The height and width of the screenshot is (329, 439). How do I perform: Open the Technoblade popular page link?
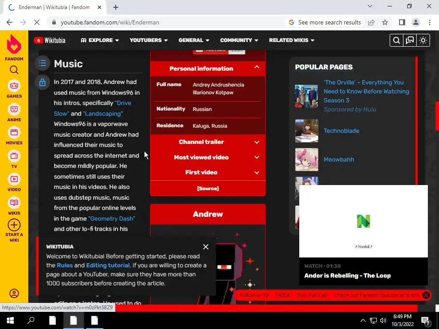coord(341,131)
